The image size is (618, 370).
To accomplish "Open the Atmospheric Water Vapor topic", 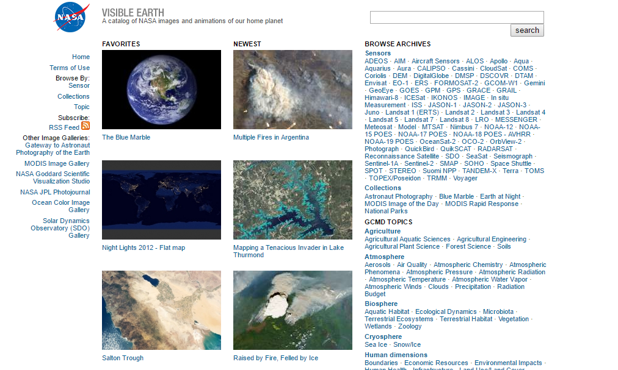I will 490,279.
